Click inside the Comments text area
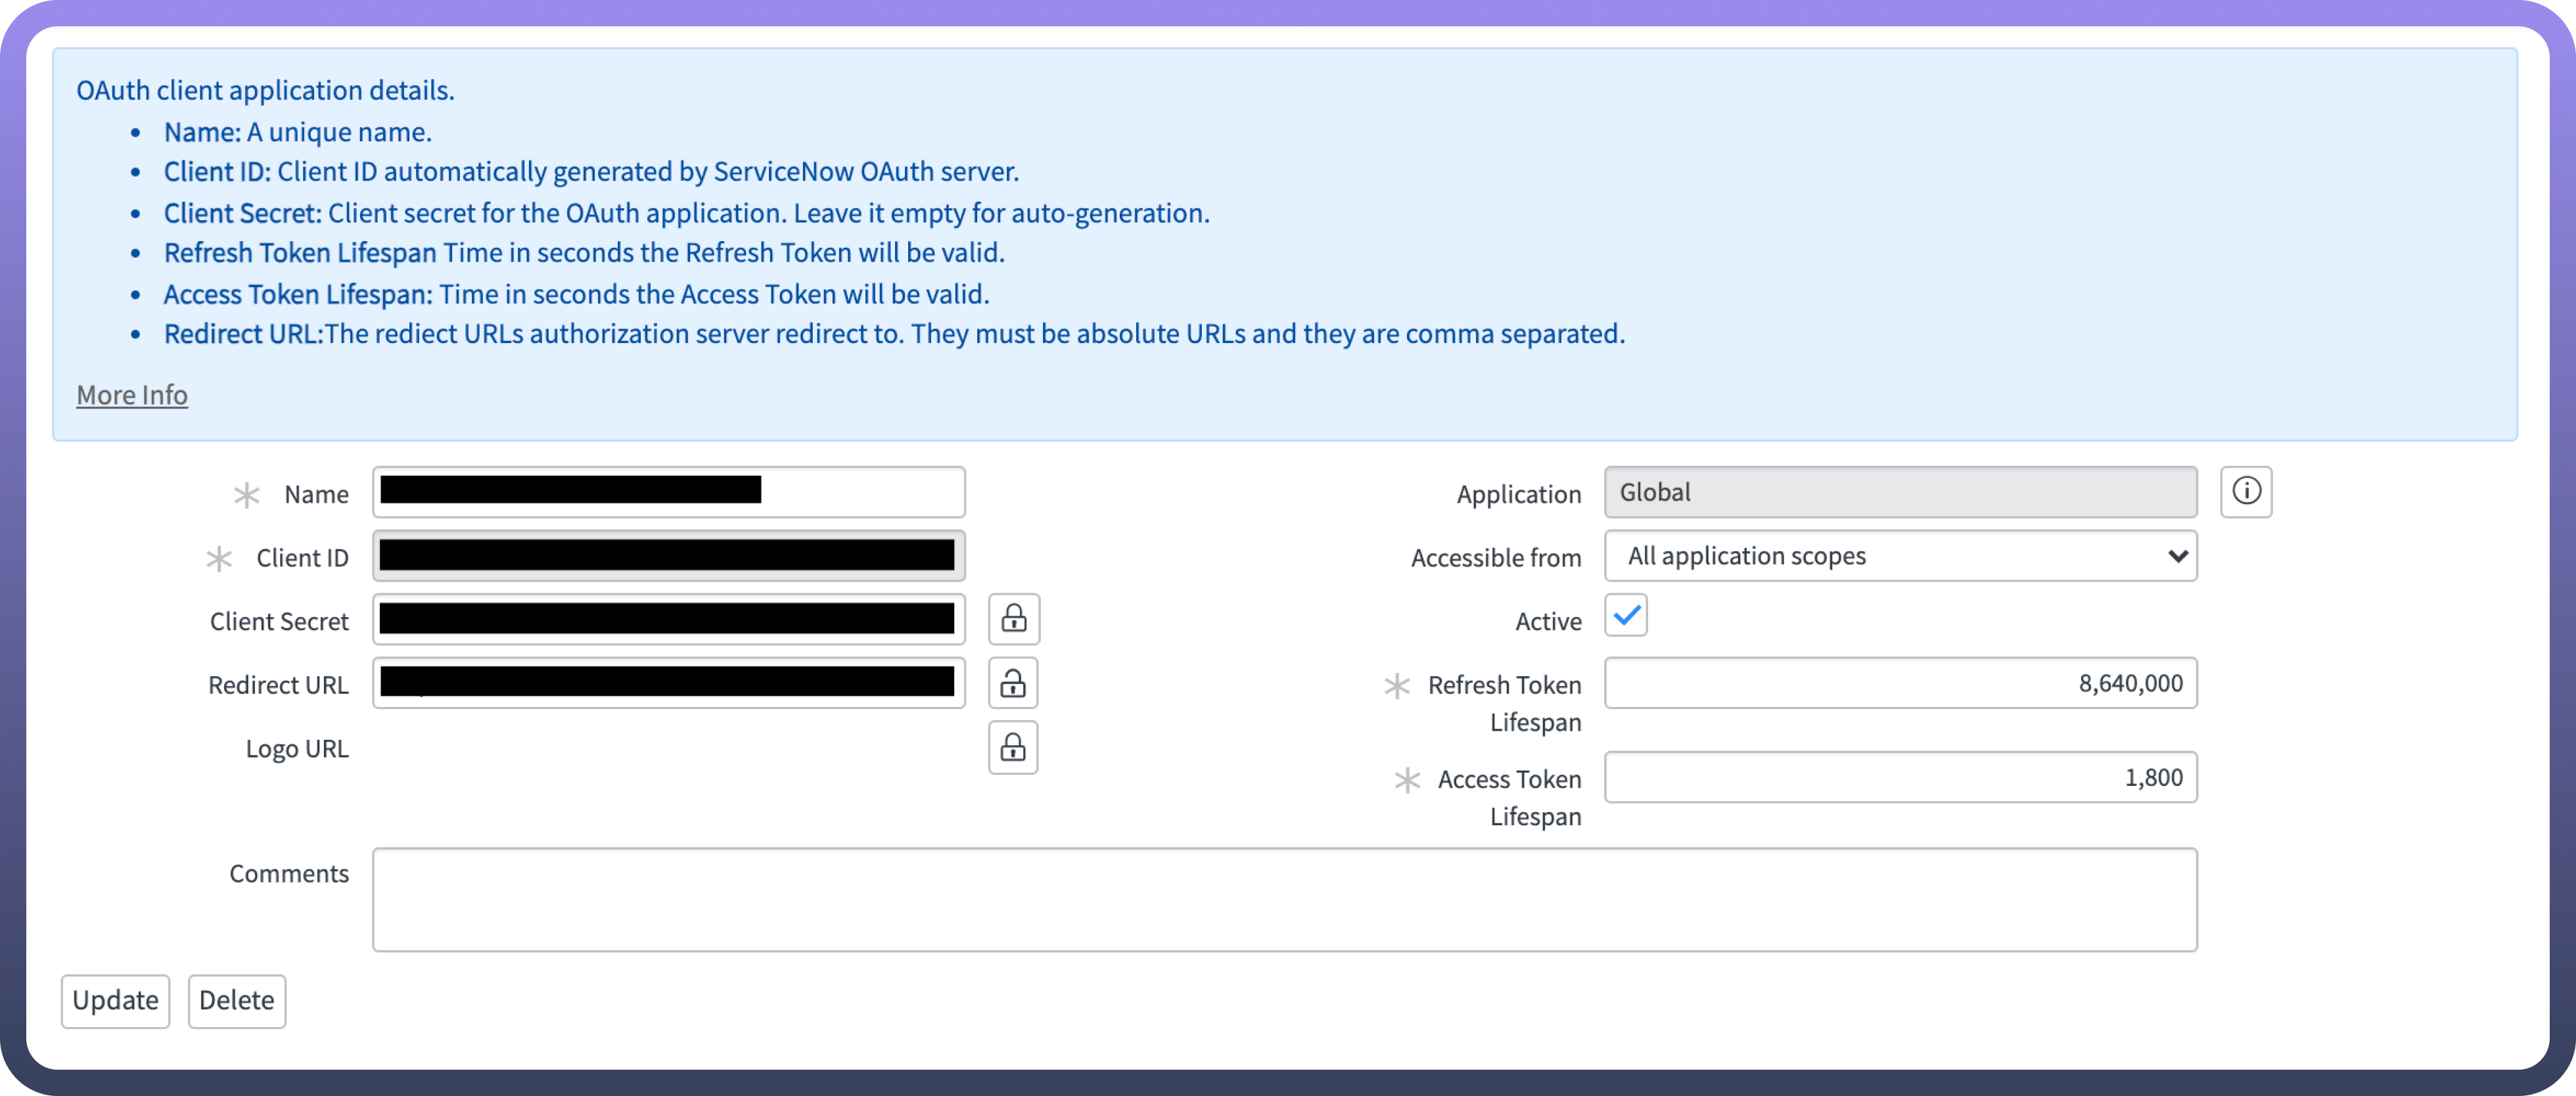 point(1284,899)
